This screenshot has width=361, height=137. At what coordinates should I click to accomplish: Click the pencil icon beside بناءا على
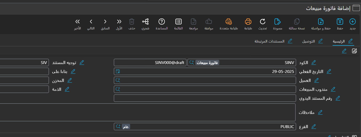73,71
